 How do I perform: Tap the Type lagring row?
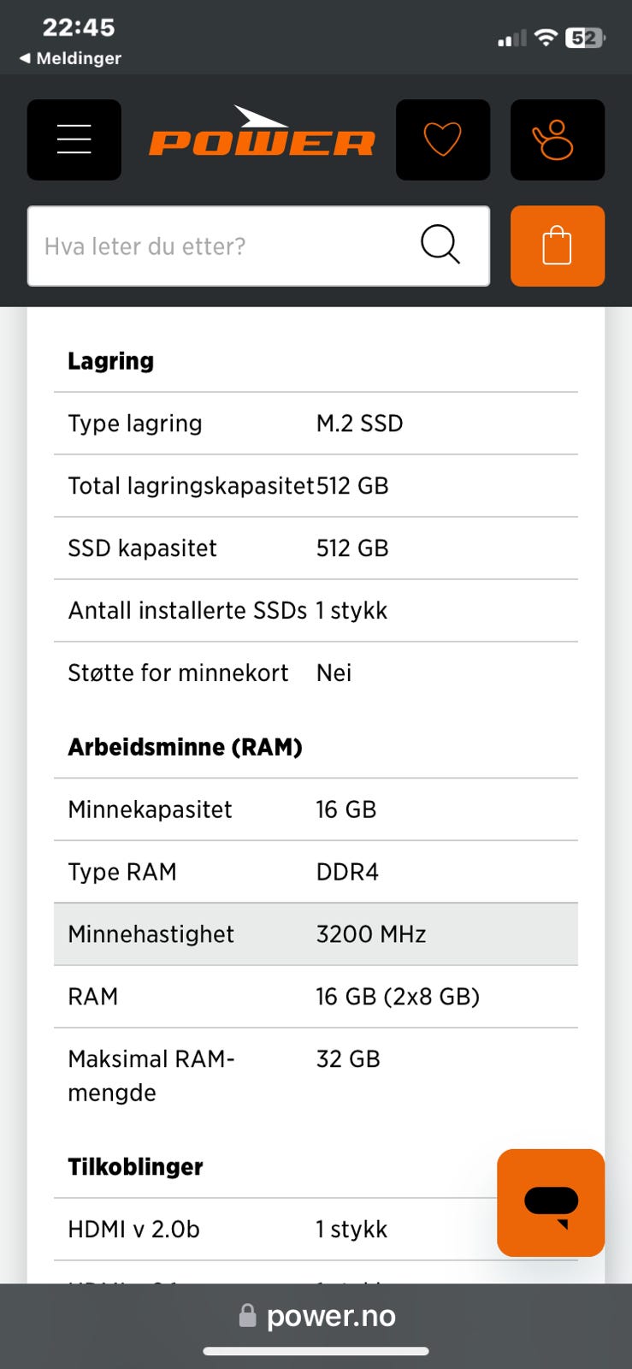[316, 424]
